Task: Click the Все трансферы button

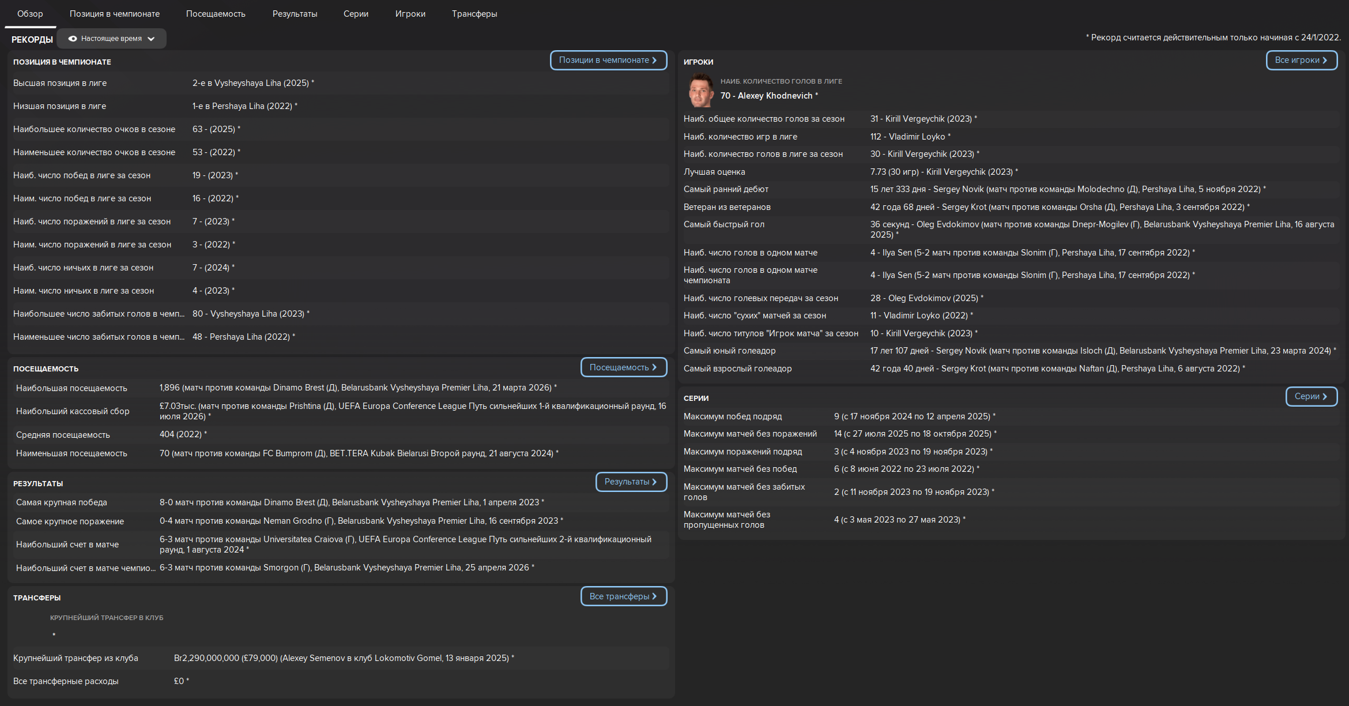Action: pyautogui.click(x=624, y=596)
